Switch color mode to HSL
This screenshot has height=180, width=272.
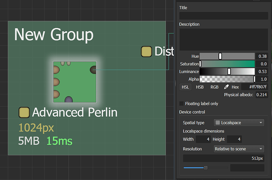[185, 87]
